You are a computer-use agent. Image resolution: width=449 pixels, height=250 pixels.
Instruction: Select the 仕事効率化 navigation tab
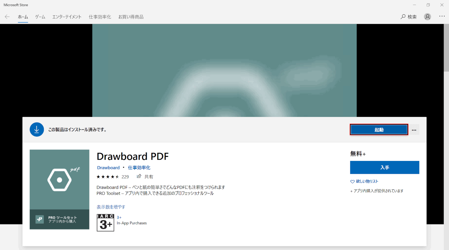(100, 17)
